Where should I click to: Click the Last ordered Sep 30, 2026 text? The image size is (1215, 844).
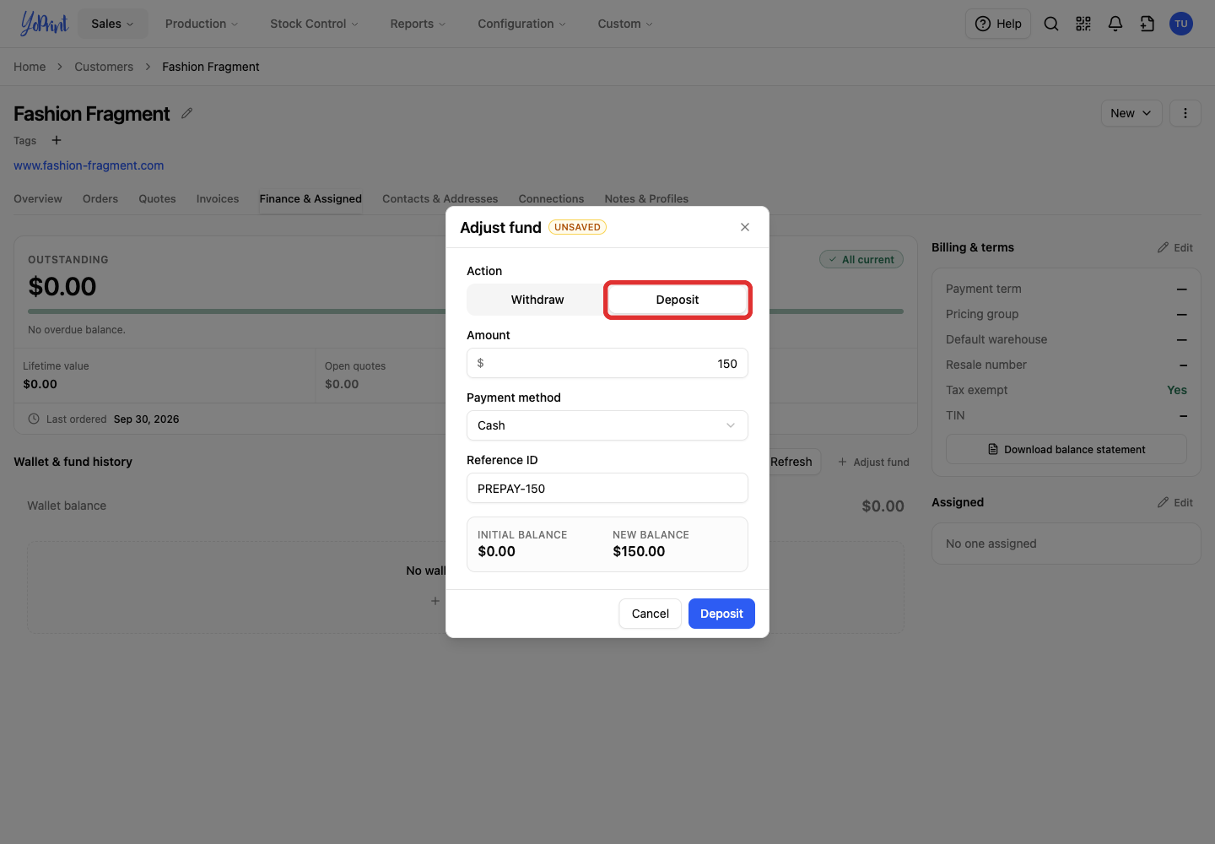click(112, 419)
